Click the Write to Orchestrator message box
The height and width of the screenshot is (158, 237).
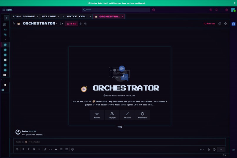pyautogui.click(x=120, y=142)
